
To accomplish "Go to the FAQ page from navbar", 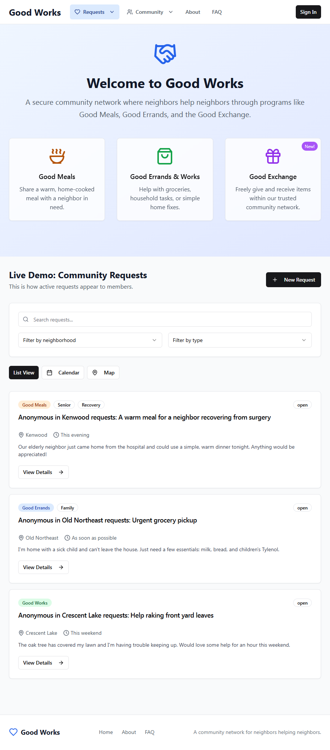I will (217, 12).
